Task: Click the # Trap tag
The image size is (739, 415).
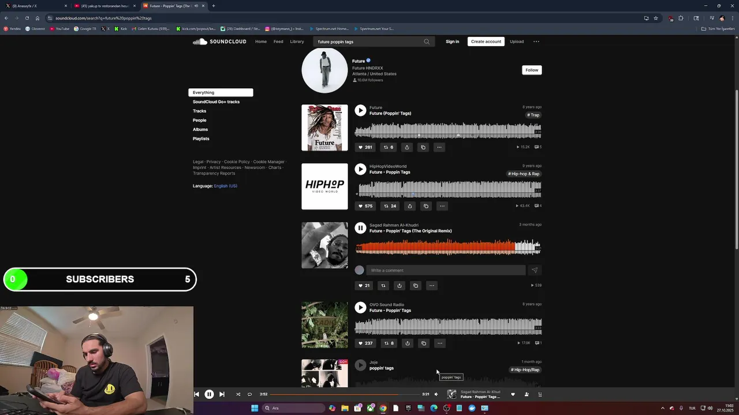Action: (533, 115)
